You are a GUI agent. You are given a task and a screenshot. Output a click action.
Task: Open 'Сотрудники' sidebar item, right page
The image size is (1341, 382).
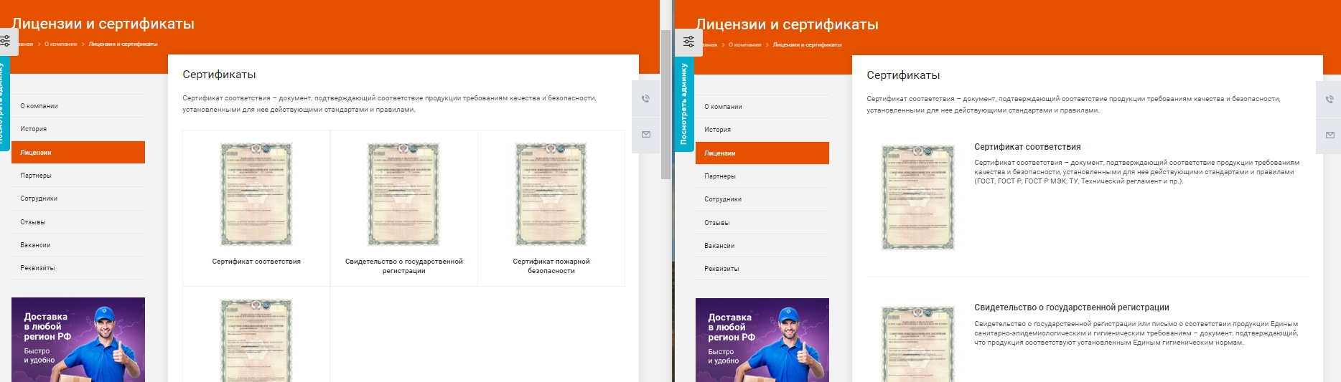point(762,199)
